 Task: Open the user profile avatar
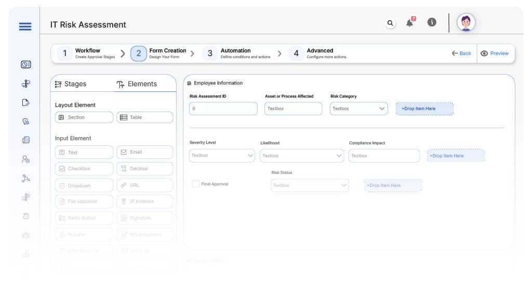tap(466, 23)
